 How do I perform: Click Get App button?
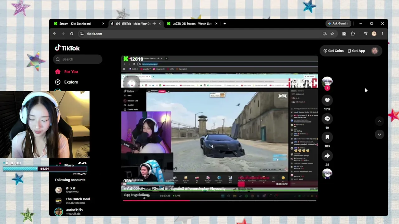point(356,51)
